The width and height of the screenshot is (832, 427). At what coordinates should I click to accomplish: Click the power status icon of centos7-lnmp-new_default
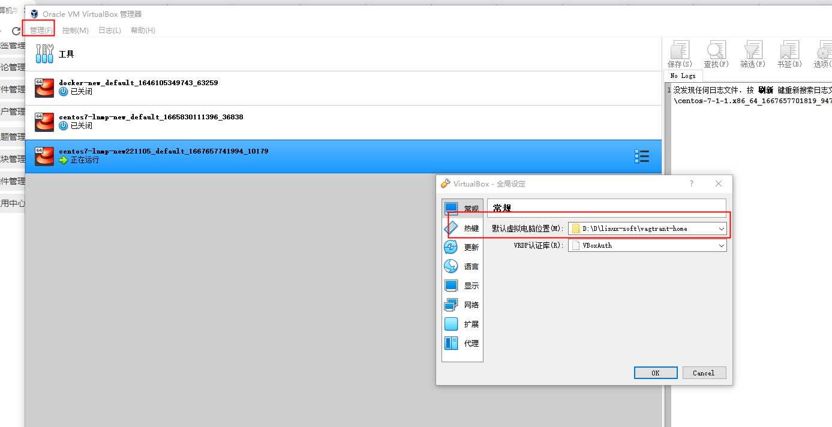[x=64, y=126]
